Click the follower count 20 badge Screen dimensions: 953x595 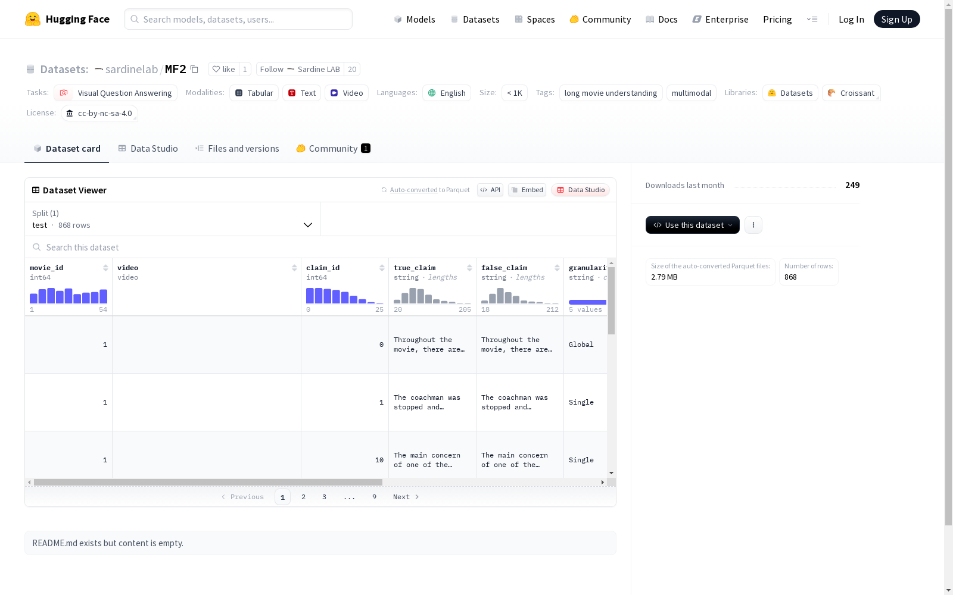(x=352, y=69)
